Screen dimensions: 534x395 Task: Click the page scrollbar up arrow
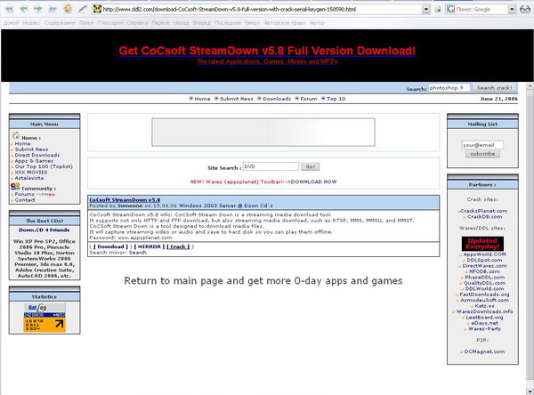[x=530, y=86]
